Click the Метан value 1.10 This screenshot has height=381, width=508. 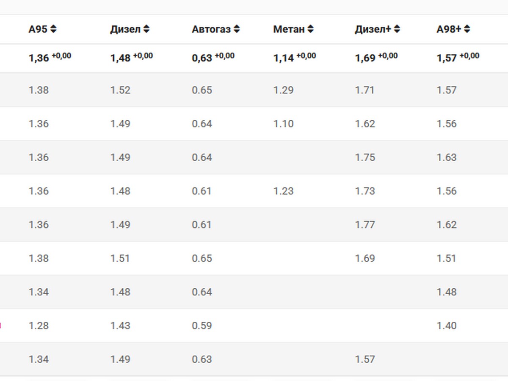(283, 124)
